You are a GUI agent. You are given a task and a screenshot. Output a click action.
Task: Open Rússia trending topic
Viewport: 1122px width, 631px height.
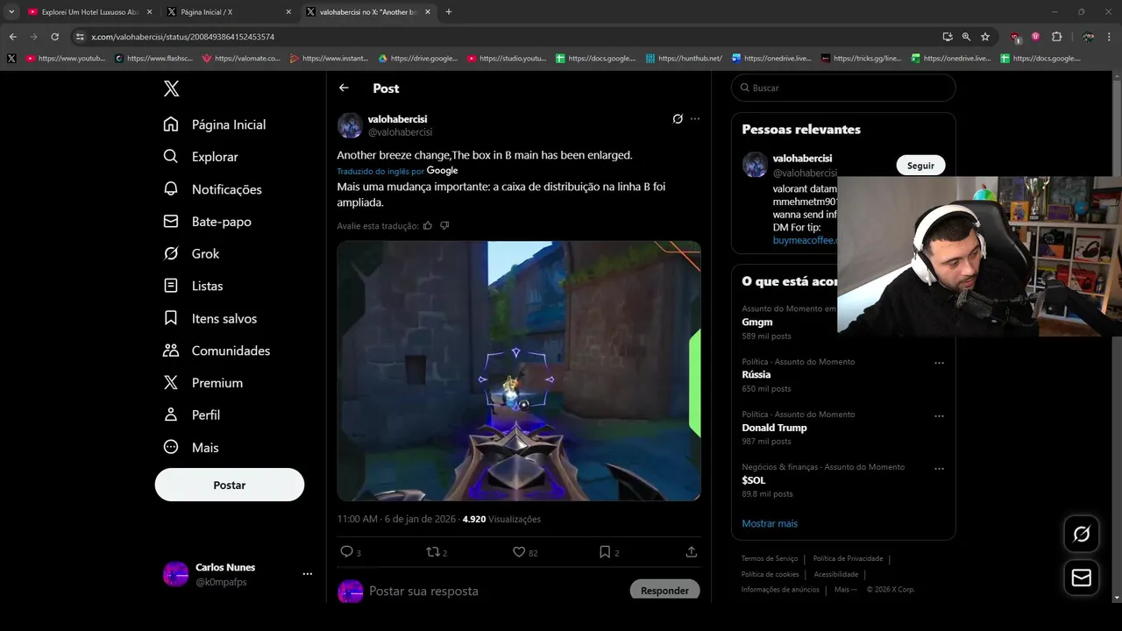(756, 375)
